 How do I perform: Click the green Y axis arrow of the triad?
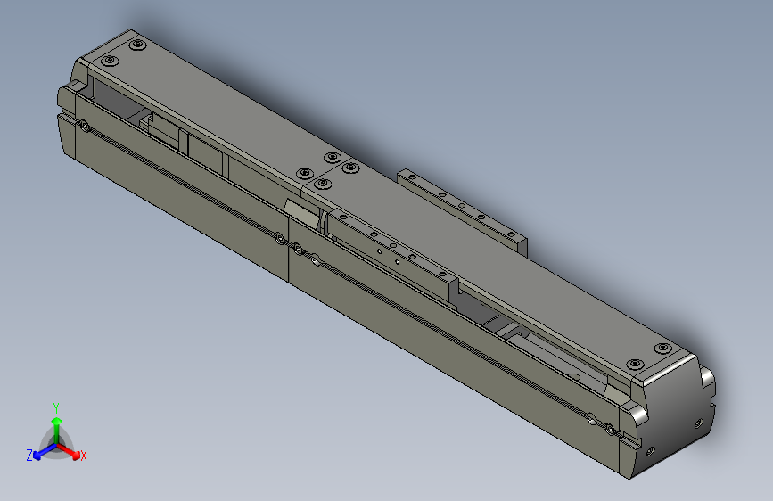click(x=57, y=429)
